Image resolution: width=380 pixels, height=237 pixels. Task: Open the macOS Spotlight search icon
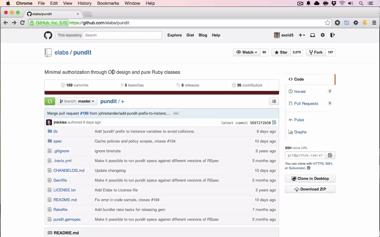361,3
